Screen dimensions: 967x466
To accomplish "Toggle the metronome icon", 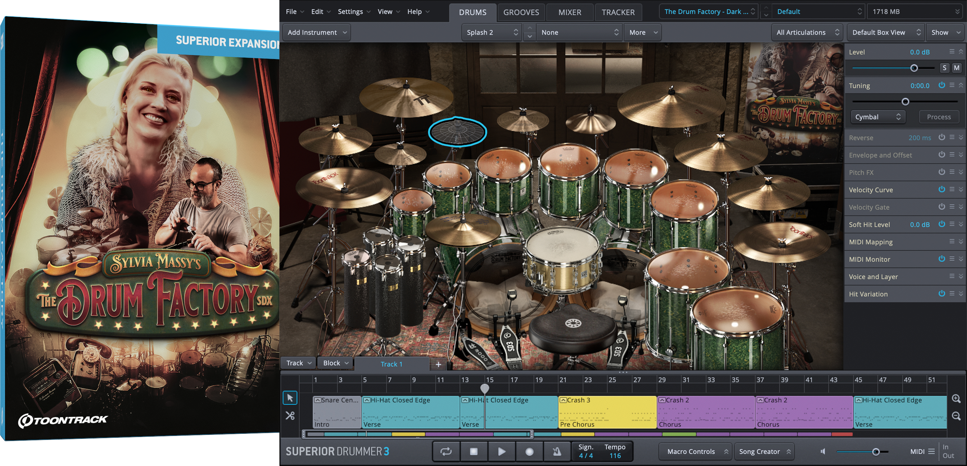I will (557, 452).
